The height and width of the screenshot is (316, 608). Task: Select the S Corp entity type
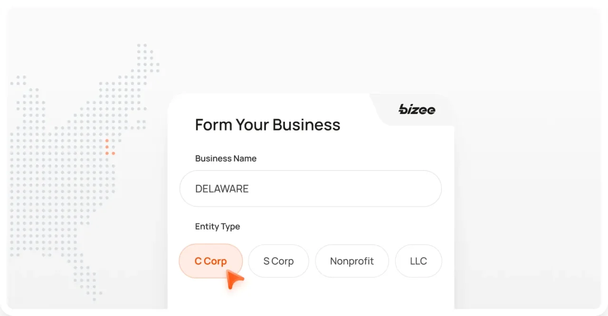[278, 261]
